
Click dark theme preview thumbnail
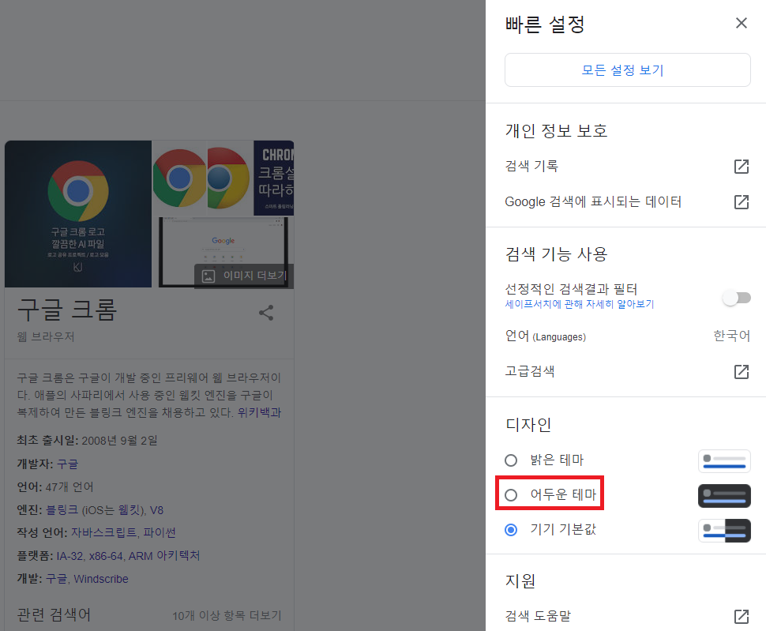point(724,496)
